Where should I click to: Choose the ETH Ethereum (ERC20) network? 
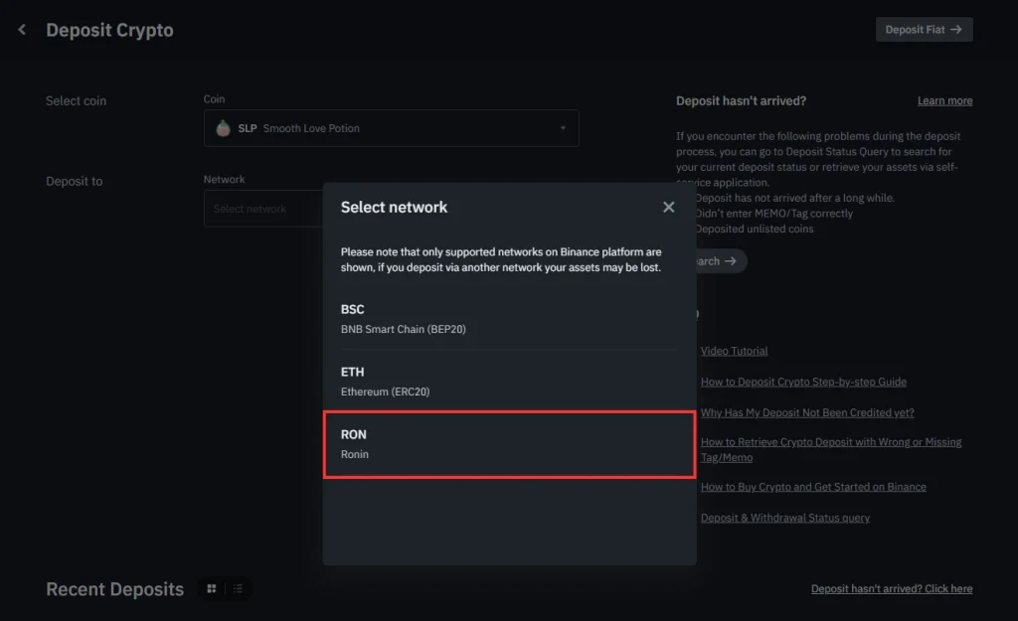(509, 381)
